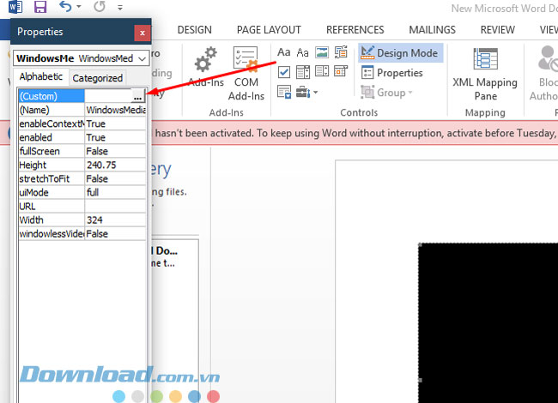The width and height of the screenshot is (558, 403).
Task: Click the Properties button in Controls group
Action: (x=391, y=73)
